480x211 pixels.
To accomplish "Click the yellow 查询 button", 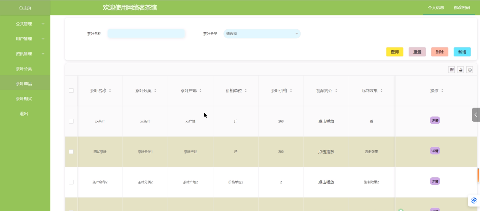I will click(x=395, y=52).
